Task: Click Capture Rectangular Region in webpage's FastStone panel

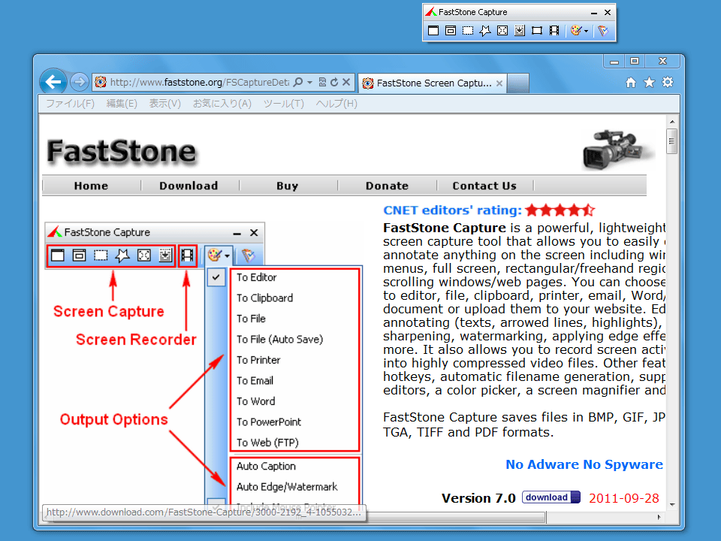Action: [101, 255]
